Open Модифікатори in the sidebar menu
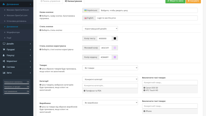Screen dimensions: 206x116 coord(13,32)
